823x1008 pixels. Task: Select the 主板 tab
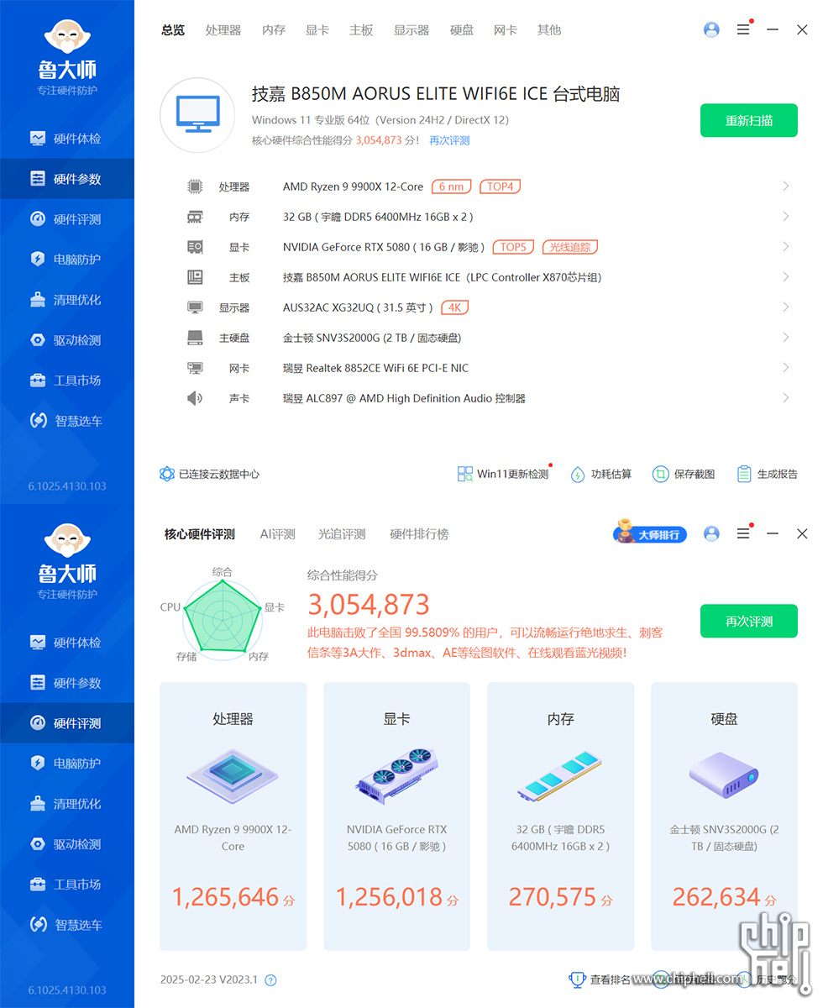[361, 30]
